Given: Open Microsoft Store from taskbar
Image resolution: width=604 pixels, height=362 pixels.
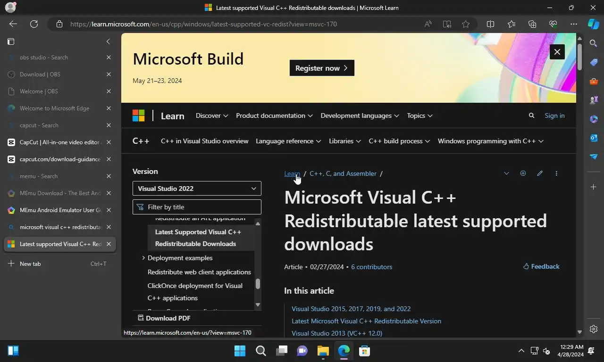Looking at the screenshot, I should (x=364, y=351).
